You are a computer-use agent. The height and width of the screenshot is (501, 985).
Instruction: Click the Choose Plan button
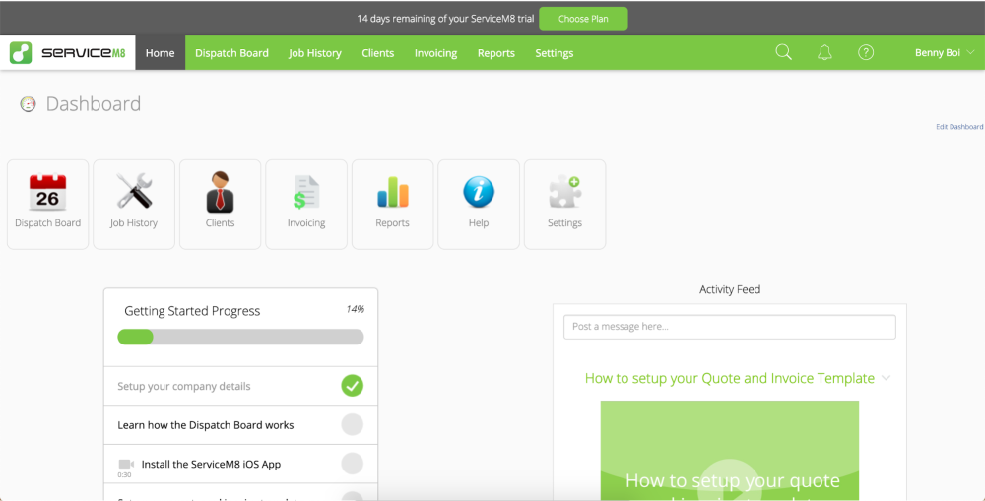click(583, 18)
